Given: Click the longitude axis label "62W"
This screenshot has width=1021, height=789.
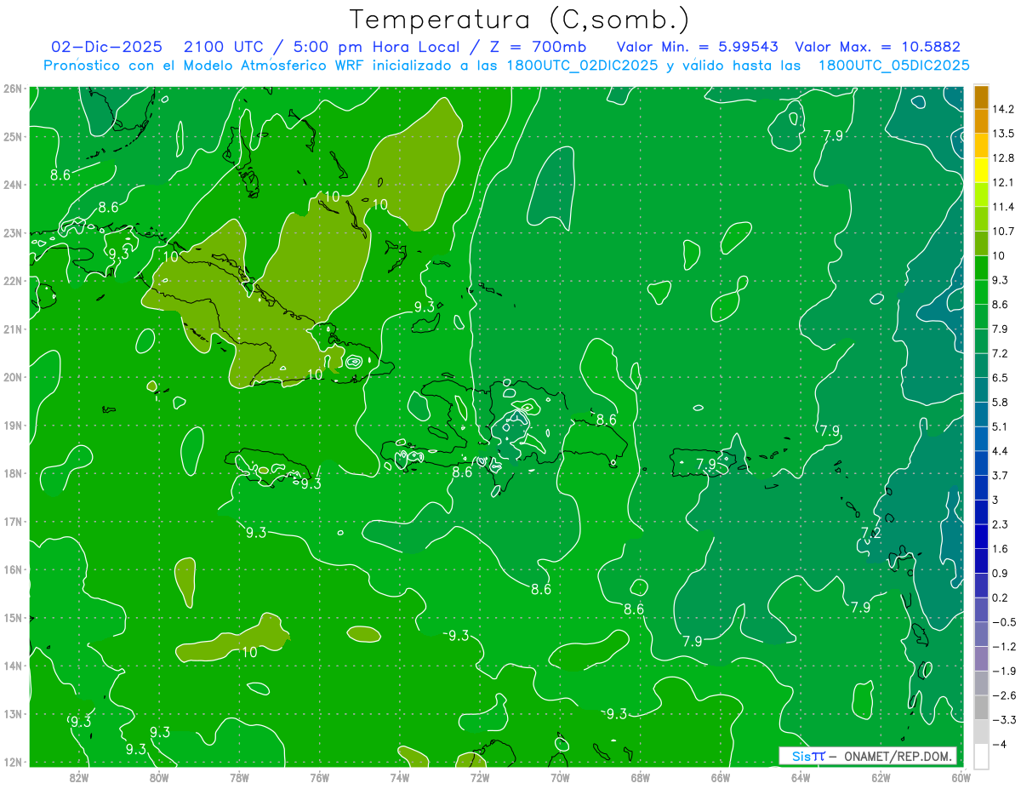Looking at the screenshot, I should tap(881, 777).
